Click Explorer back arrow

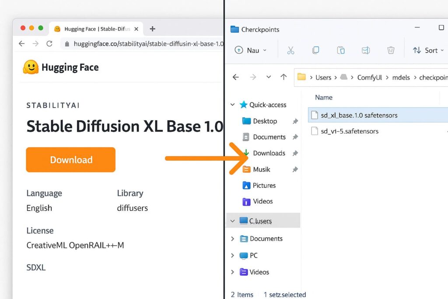[236, 77]
